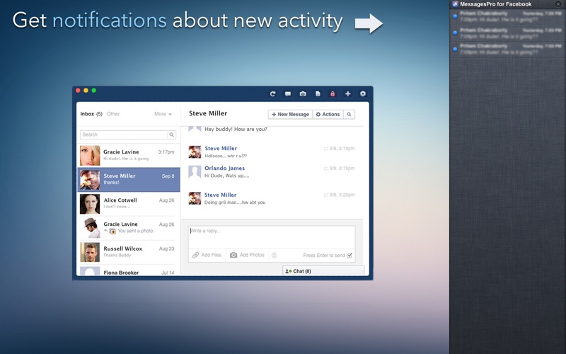The width and height of the screenshot is (566, 354).
Task: Switch to the Other messages tab
Action: 113,114
